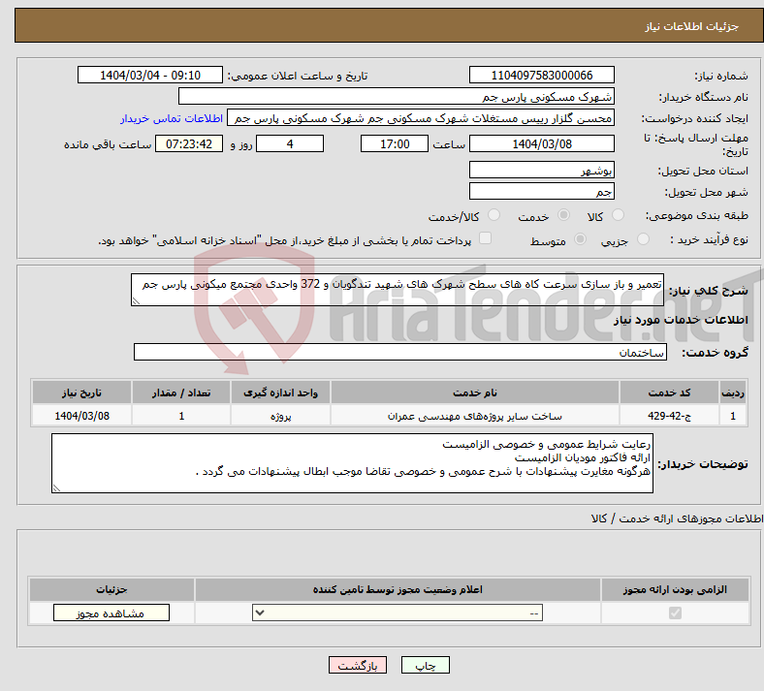Select the کالا/خدمت radio button
The image size is (764, 691).
[x=493, y=215]
